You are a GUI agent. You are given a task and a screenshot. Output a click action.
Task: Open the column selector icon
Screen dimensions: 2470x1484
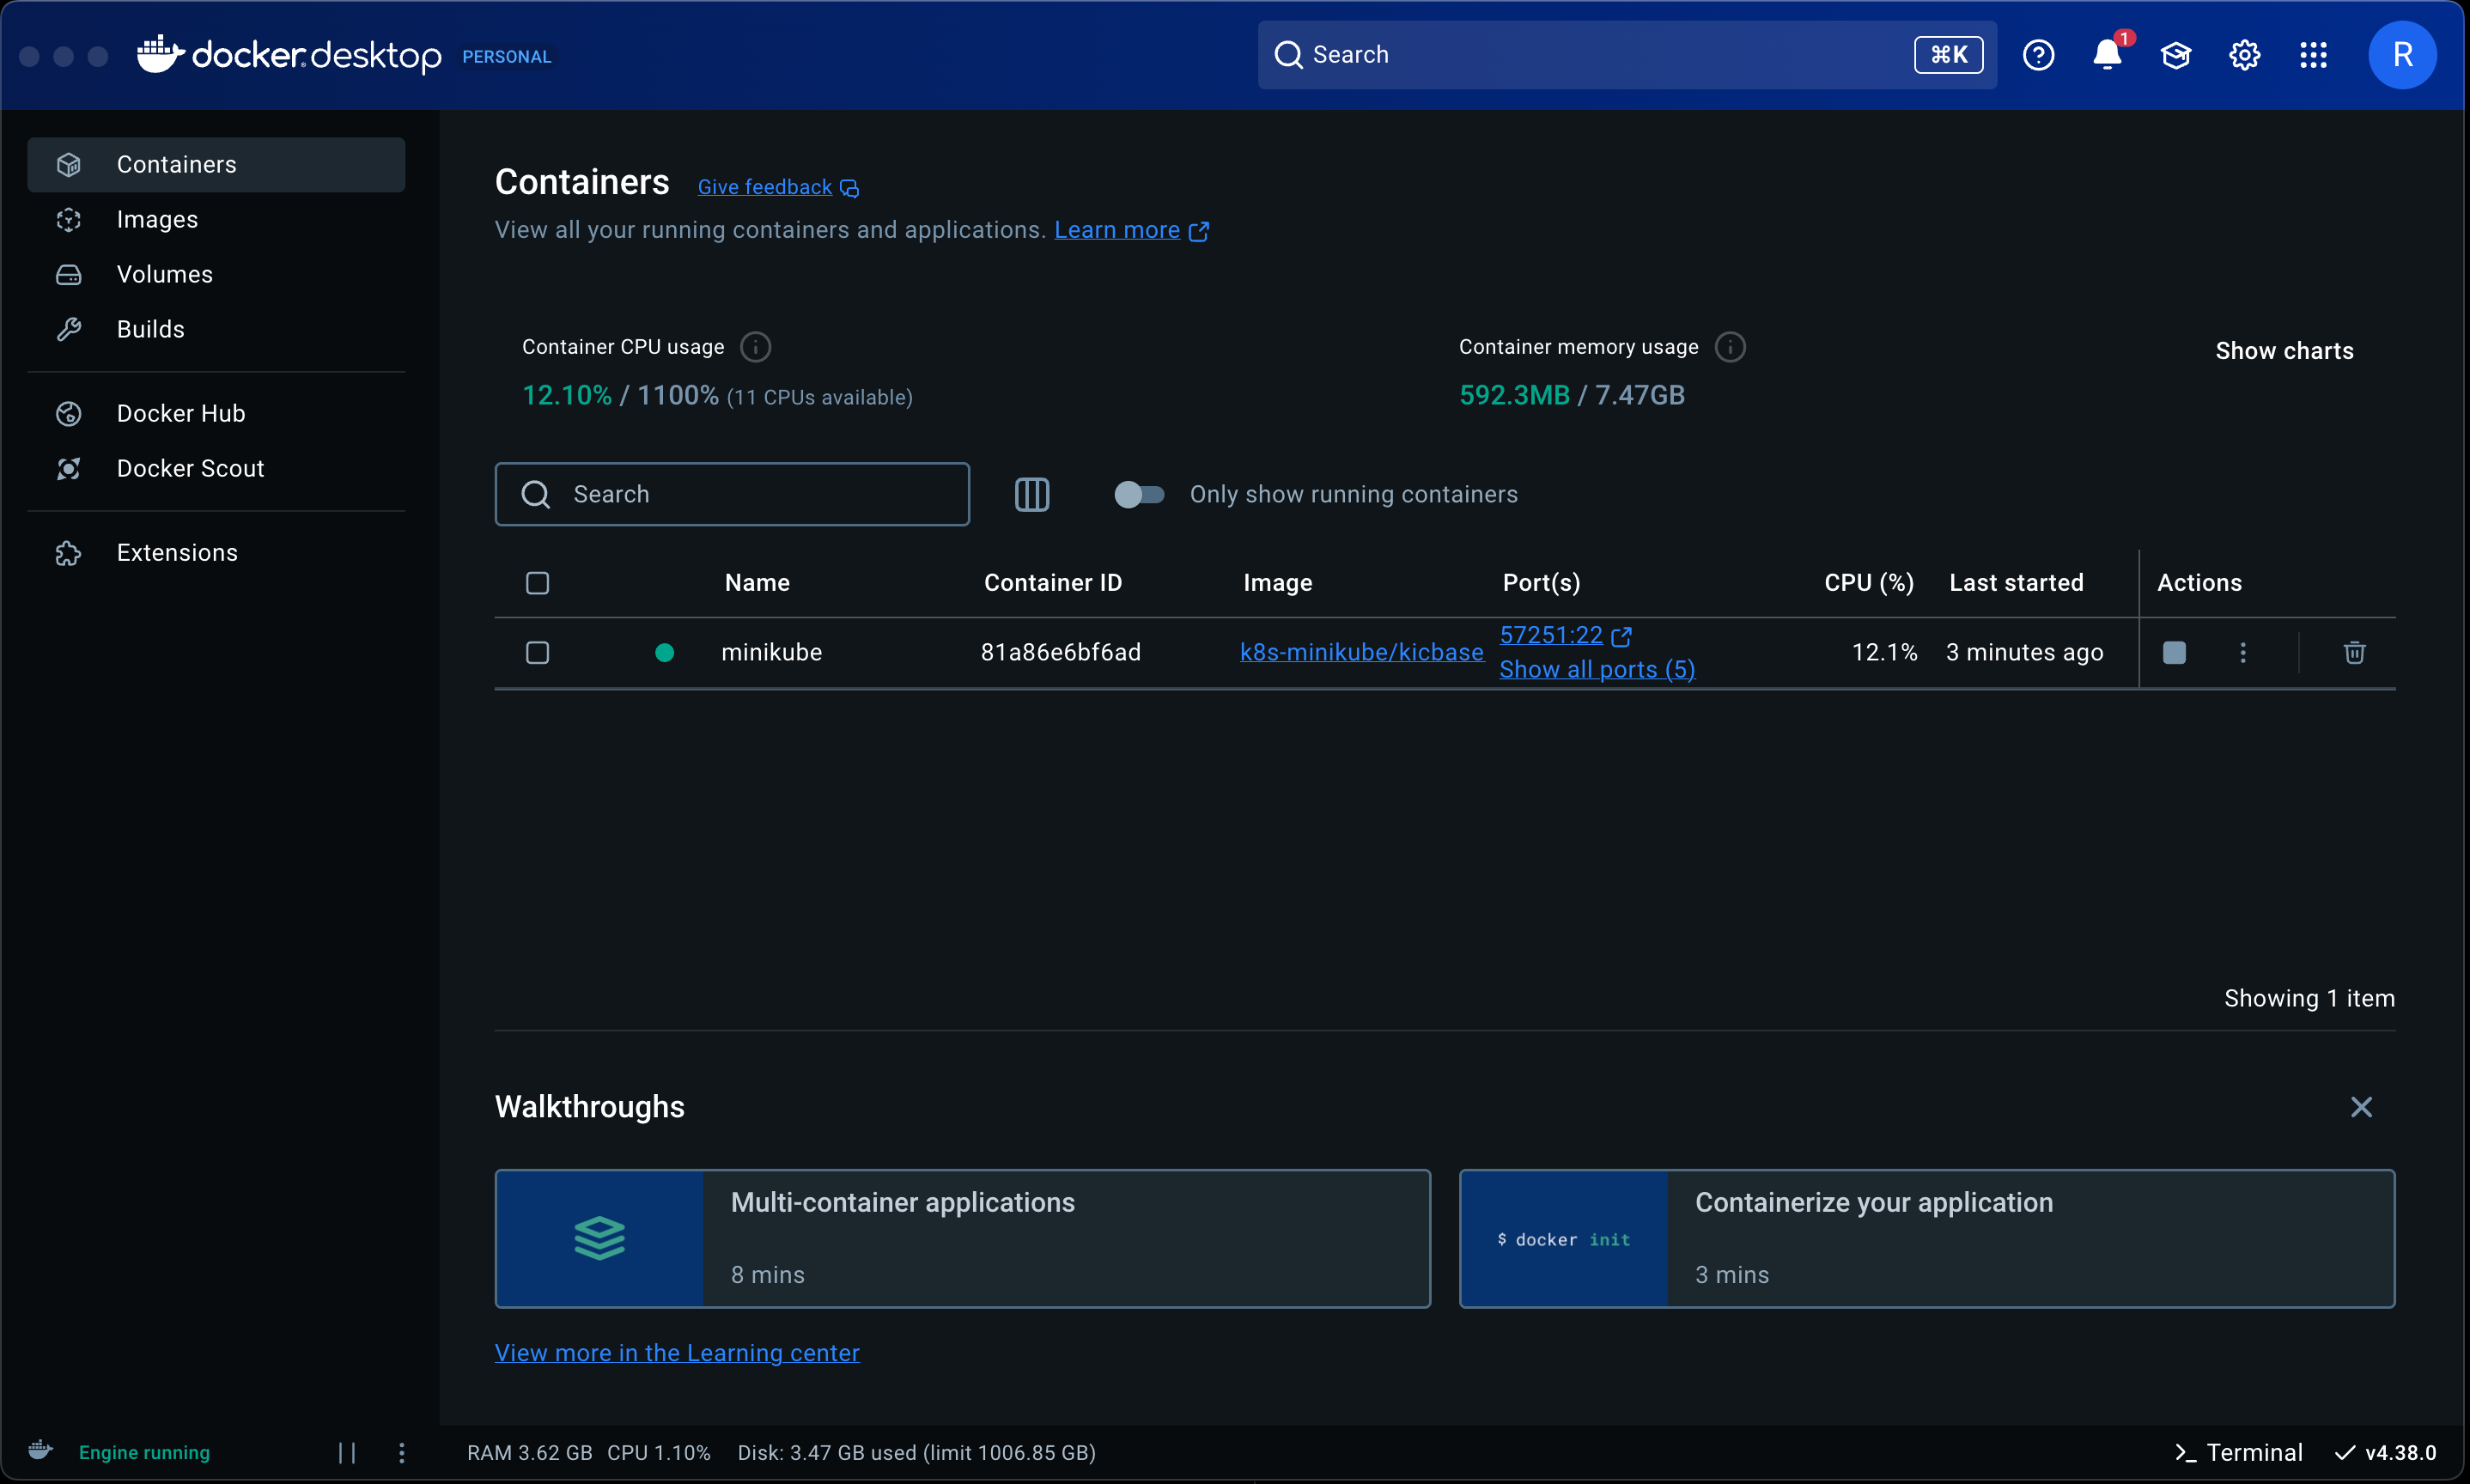[1032, 494]
